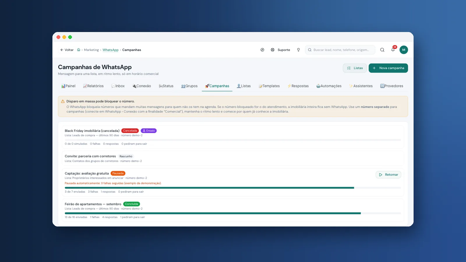Image resolution: width=466 pixels, height=262 pixels.
Task: Open WhatsApp breadcrumb link
Action: (111, 50)
